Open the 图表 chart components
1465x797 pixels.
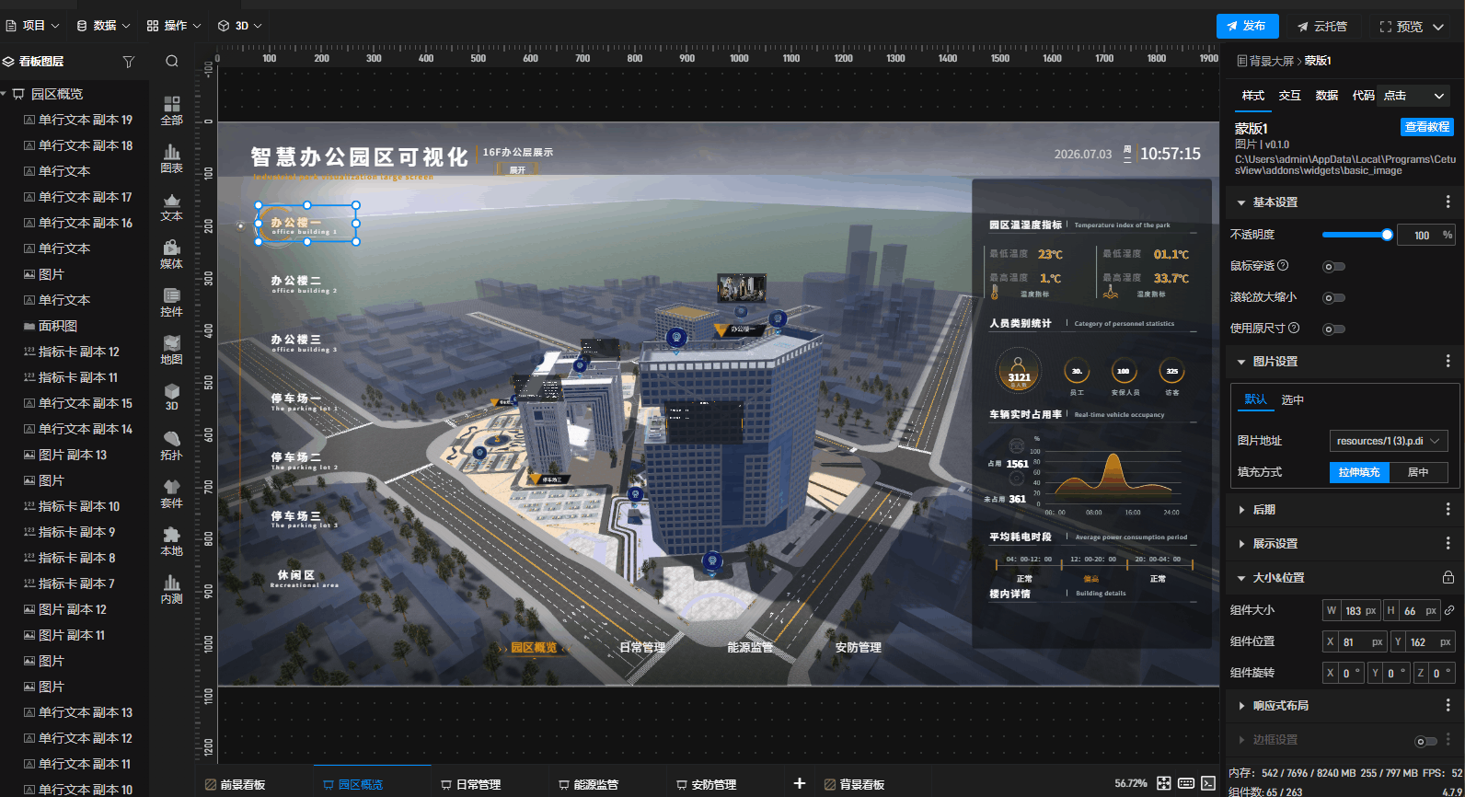click(171, 158)
